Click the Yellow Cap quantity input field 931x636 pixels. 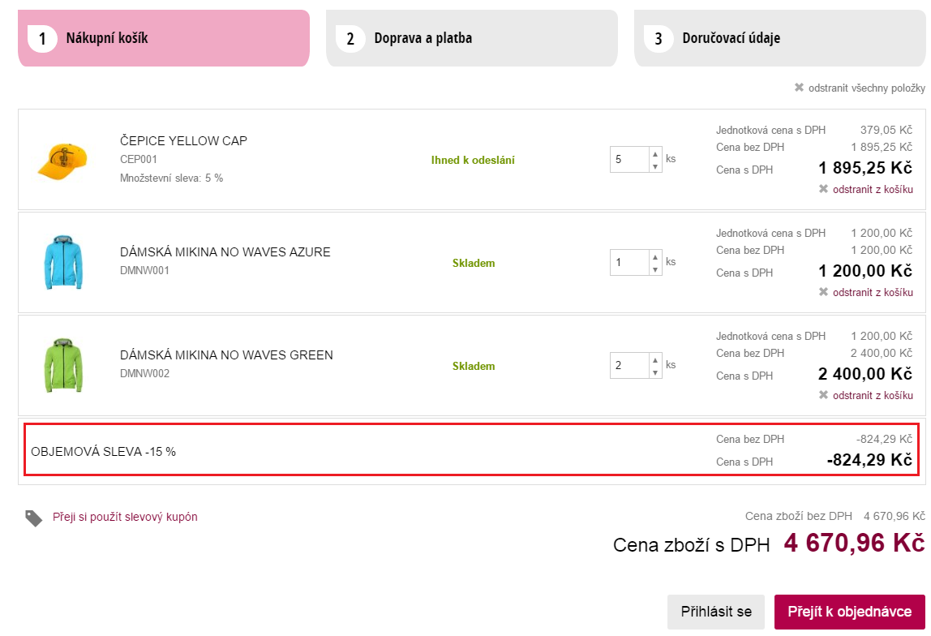point(630,159)
